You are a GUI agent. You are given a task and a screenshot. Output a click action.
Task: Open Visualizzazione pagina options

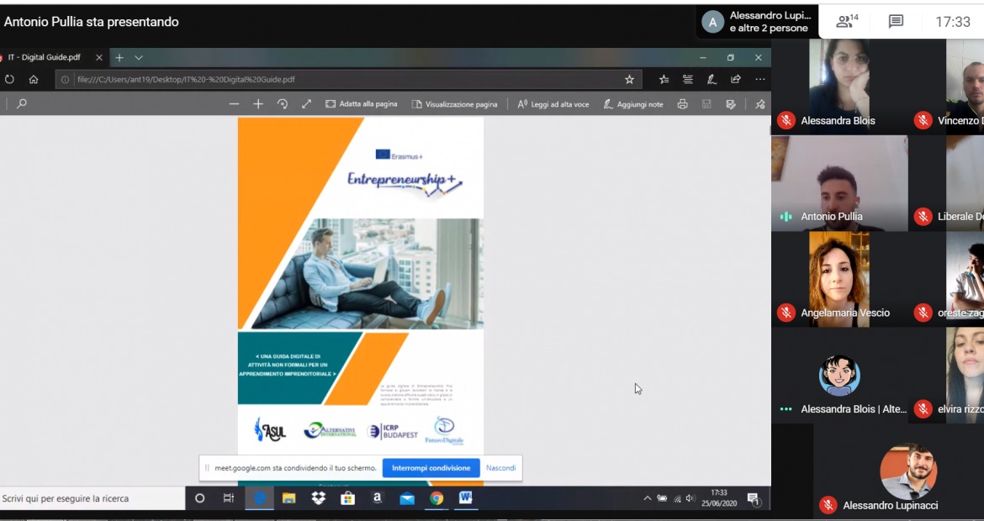point(454,104)
